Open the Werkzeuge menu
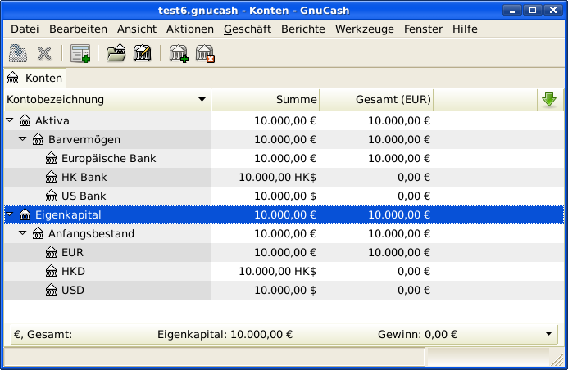Screen dimensions: 568x370 click(x=364, y=29)
